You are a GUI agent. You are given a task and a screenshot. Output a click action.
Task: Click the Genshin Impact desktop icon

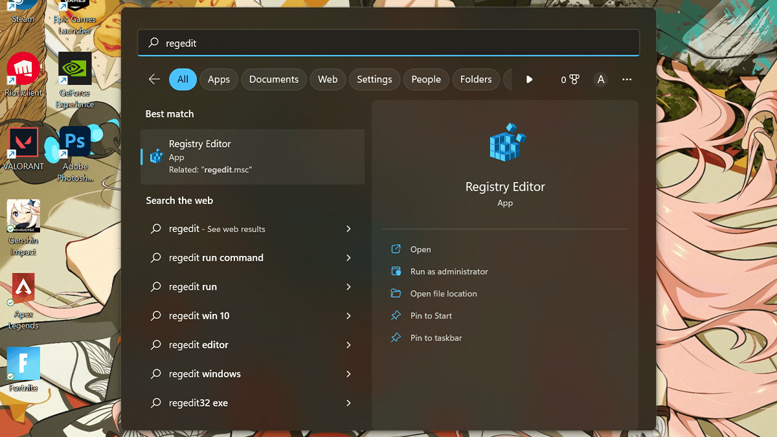click(x=23, y=217)
